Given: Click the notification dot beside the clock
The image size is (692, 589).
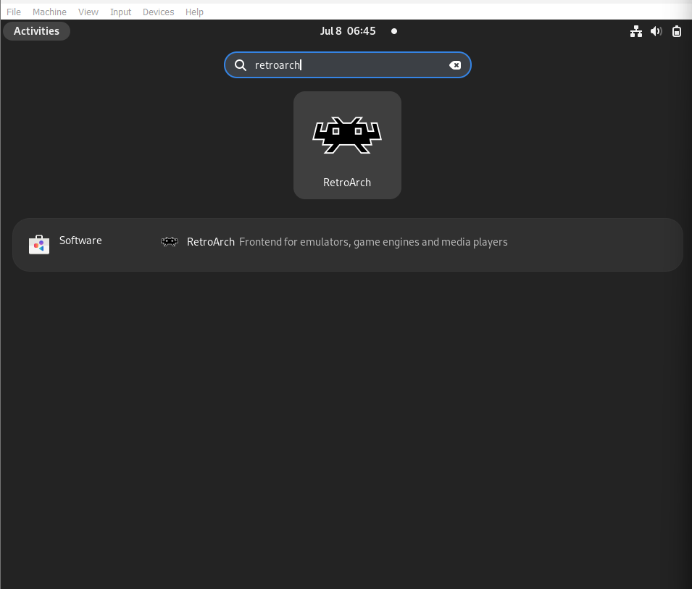Looking at the screenshot, I should coord(394,31).
